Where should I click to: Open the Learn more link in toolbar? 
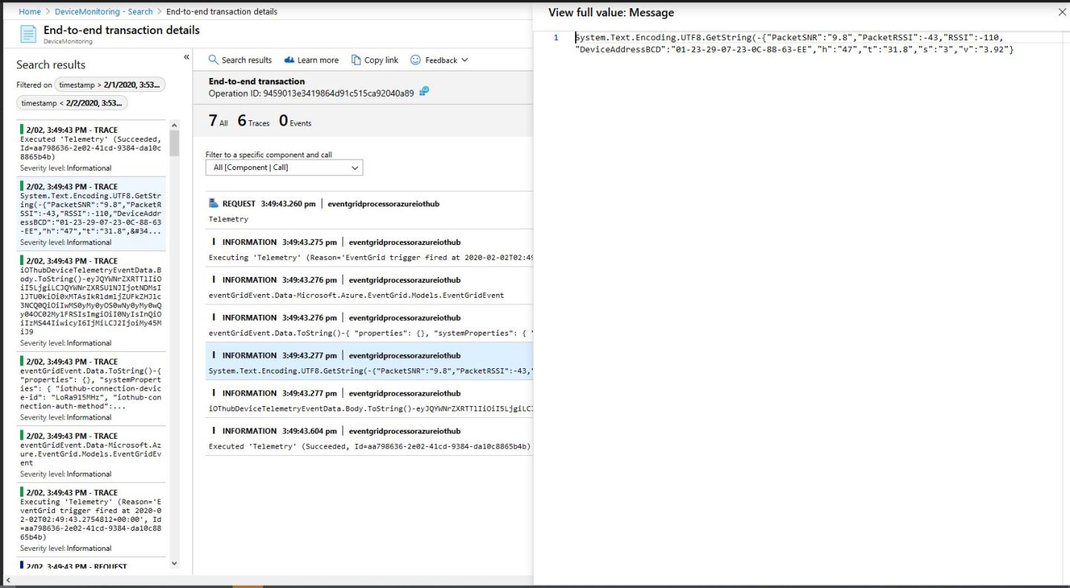tap(311, 60)
